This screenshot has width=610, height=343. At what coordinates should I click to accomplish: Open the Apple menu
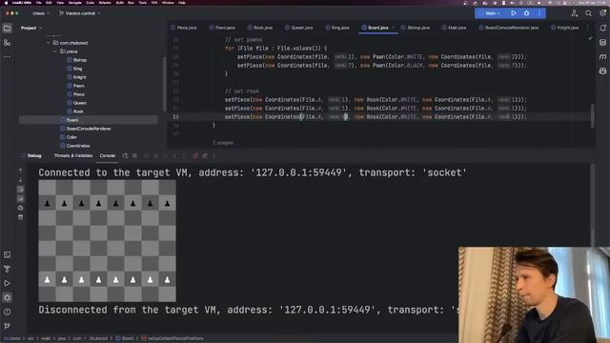[6, 2]
